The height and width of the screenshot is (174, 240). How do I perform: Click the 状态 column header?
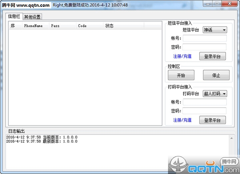click(x=124, y=26)
